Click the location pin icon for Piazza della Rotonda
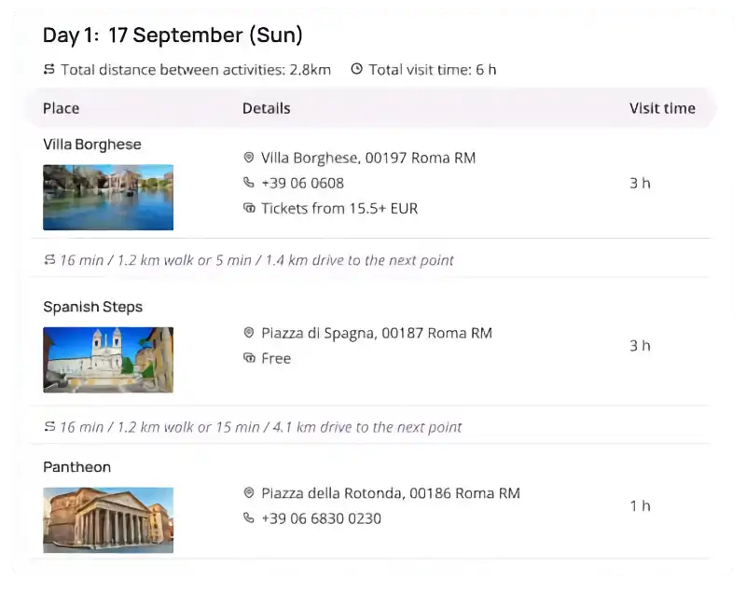The image size is (746, 593). point(249,492)
